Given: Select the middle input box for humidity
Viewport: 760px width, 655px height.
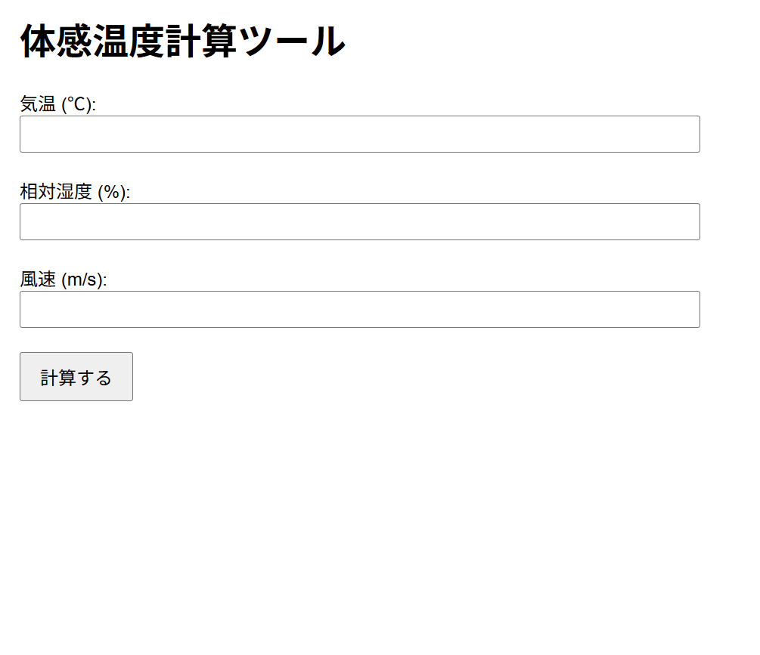Looking at the screenshot, I should point(359,222).
